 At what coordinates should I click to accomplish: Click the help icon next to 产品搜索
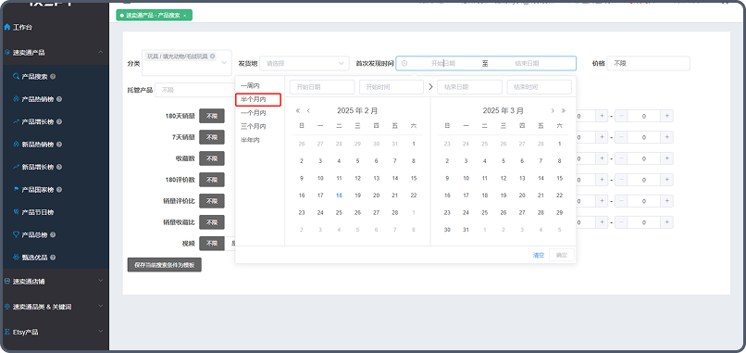[x=53, y=76]
